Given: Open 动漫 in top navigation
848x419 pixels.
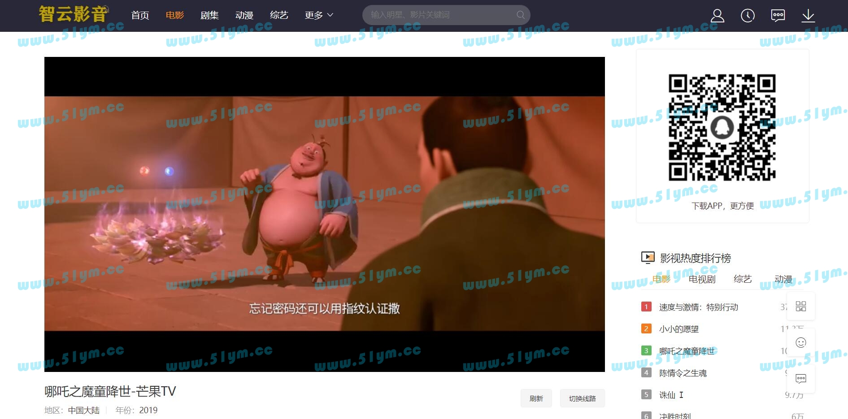Looking at the screenshot, I should pos(244,15).
